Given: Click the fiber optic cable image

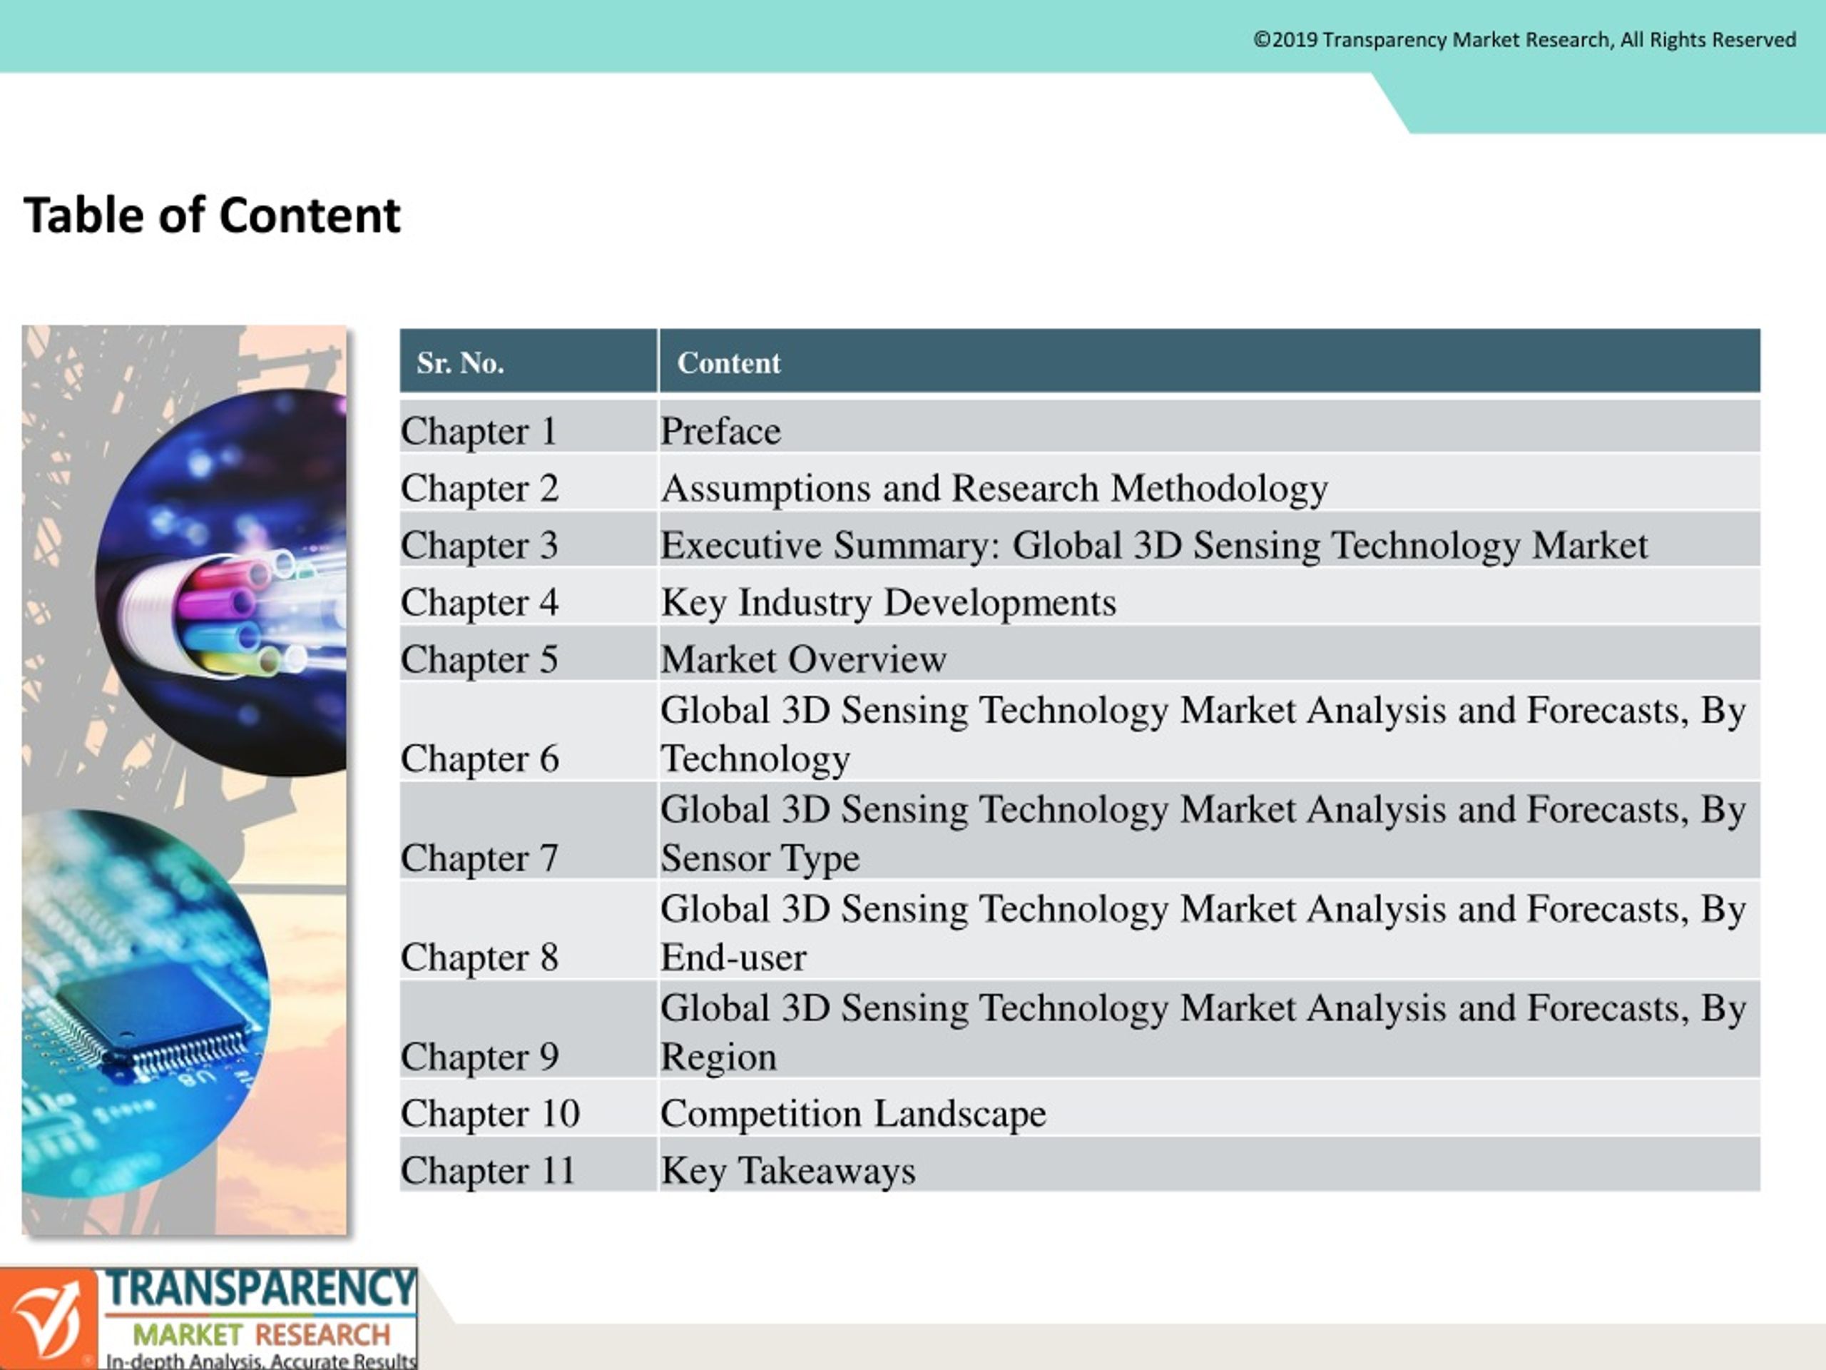Looking at the screenshot, I should coord(221,583).
